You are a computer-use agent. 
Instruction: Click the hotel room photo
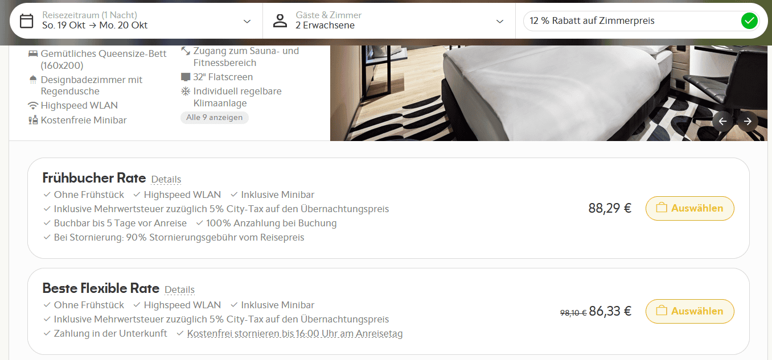coord(512,91)
